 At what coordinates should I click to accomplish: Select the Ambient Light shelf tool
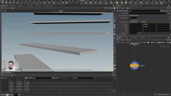141,3
